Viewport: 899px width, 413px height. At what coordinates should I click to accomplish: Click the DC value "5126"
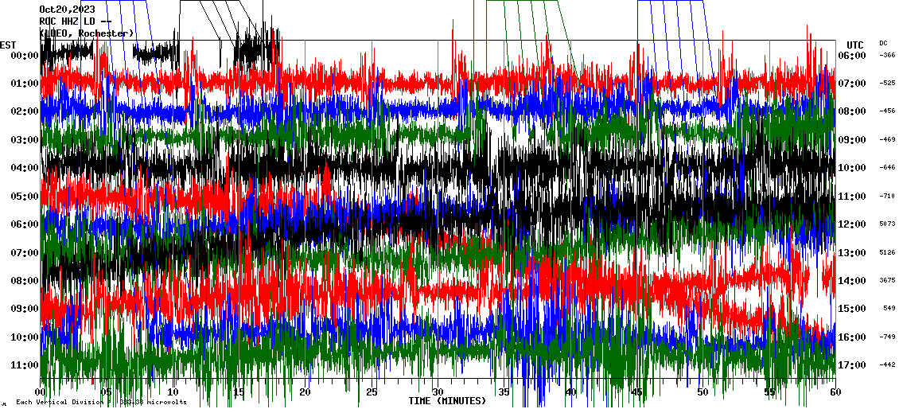pyautogui.click(x=889, y=251)
